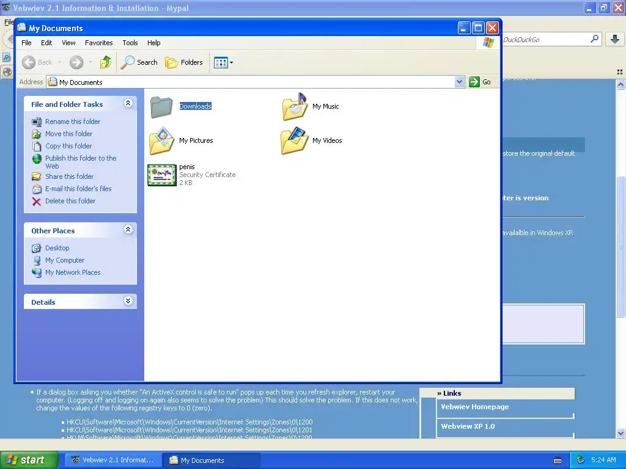Select the Downloads folder icon
626x469 pixels.
pos(161,107)
